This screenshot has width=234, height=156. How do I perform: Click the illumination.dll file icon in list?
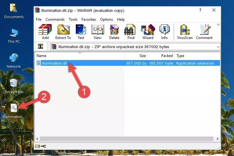pos(38,63)
